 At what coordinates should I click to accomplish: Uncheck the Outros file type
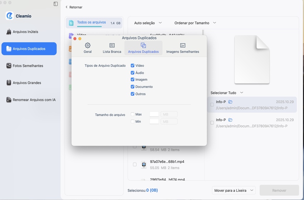pos(132,94)
